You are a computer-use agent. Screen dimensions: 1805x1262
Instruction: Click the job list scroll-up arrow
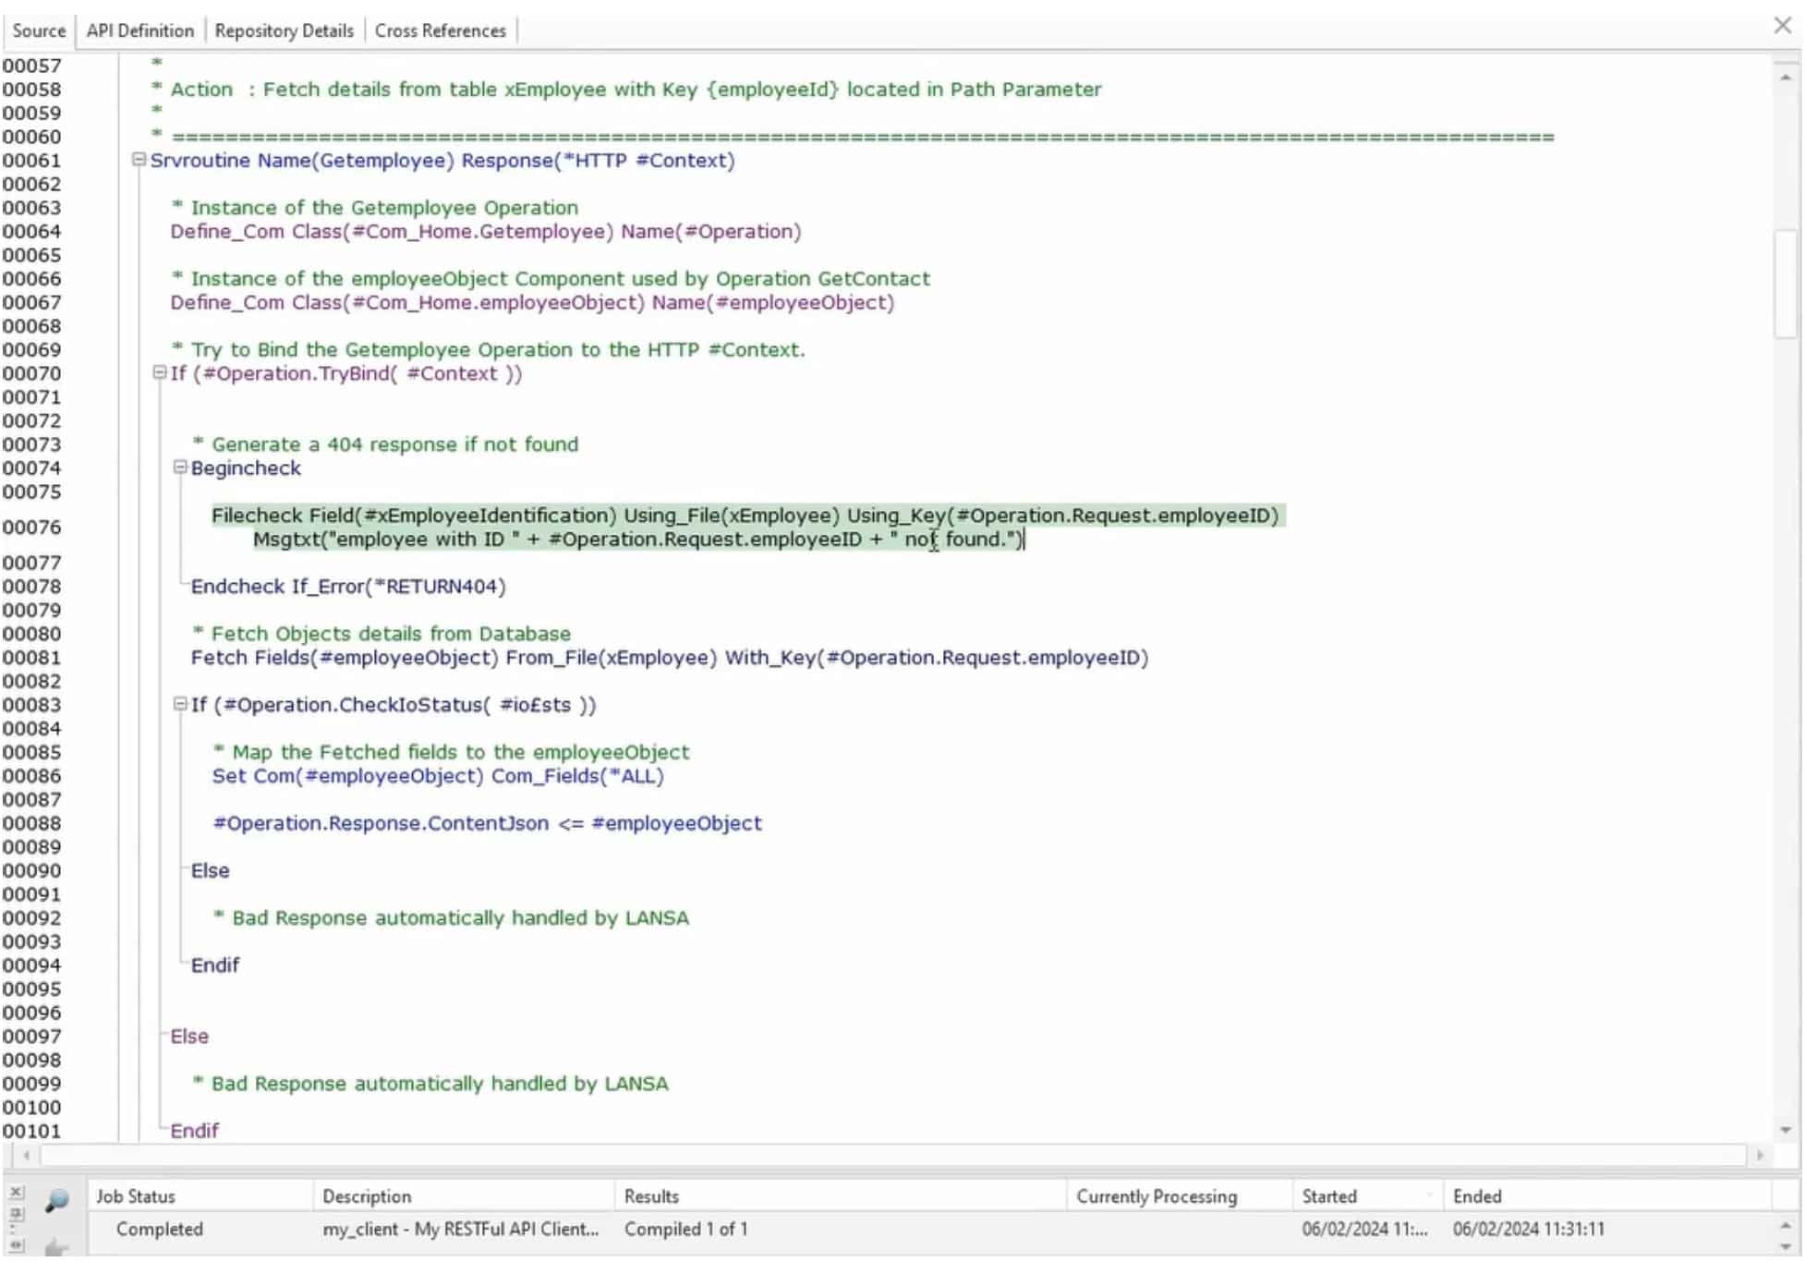1785,1226
